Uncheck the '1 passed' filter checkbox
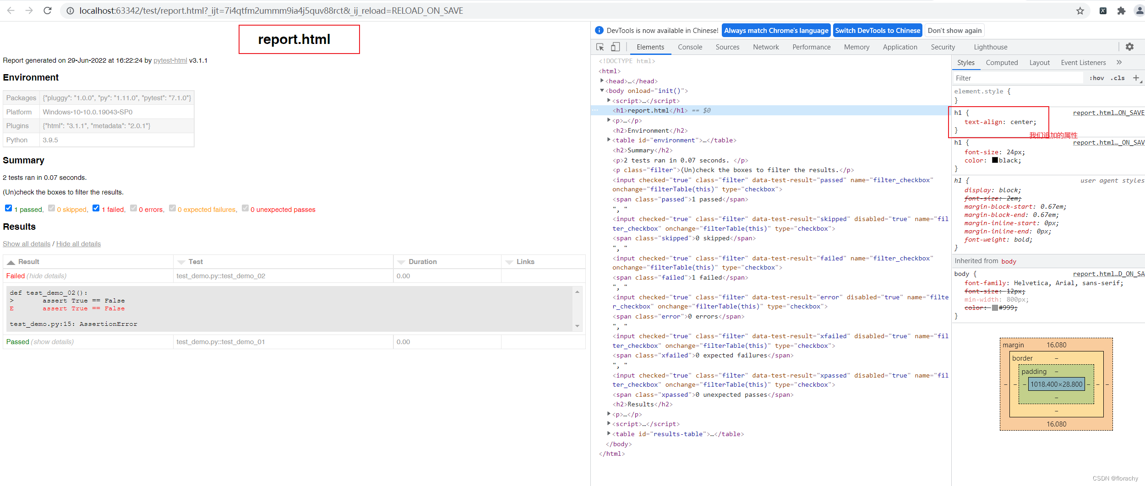The width and height of the screenshot is (1145, 486). point(8,208)
